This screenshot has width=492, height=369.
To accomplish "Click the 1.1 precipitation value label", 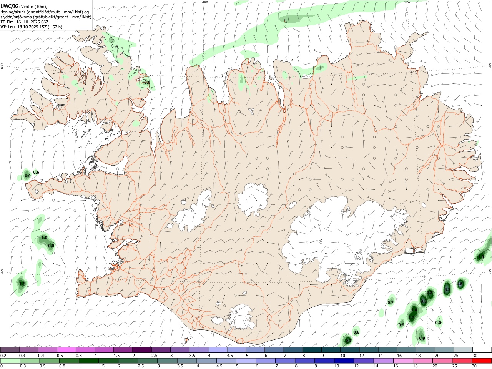I will pyautogui.click(x=22, y=284).
